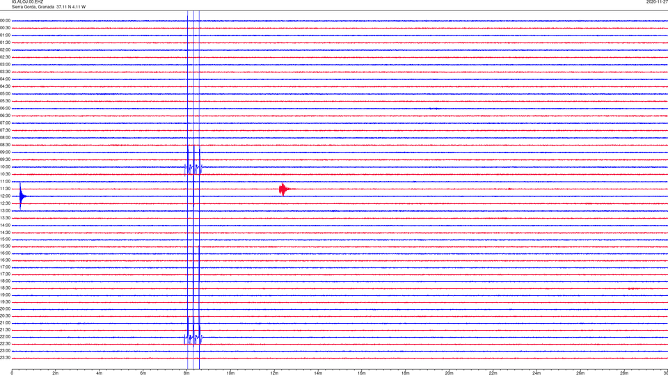
Task: Click the 10m tick on the time axis
Action: [230, 373]
